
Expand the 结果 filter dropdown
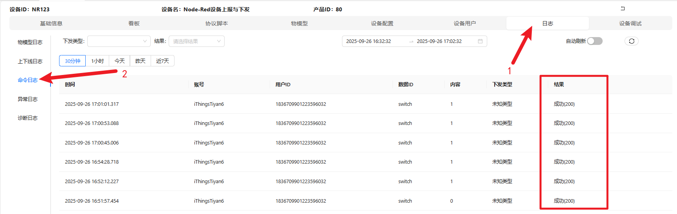[196, 41]
